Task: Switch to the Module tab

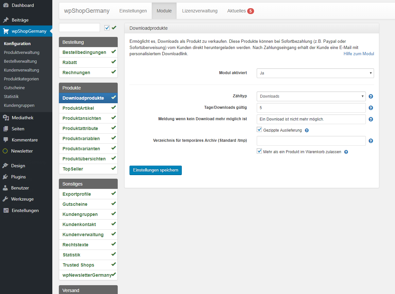Action: tap(164, 11)
